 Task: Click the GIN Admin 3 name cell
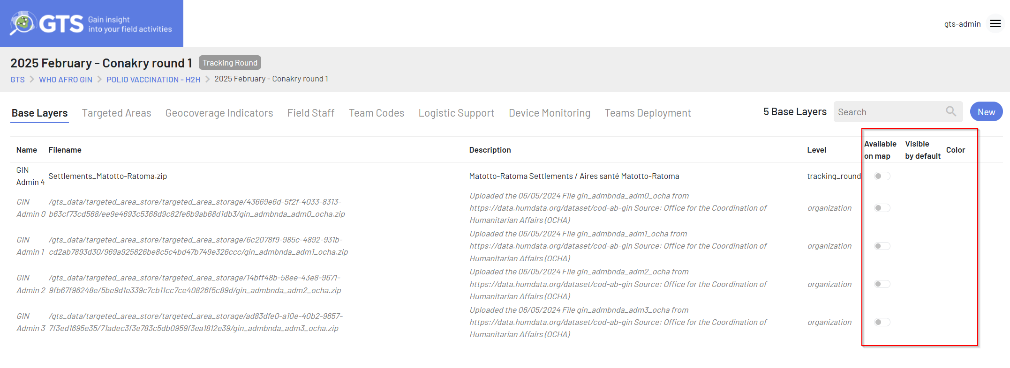point(31,322)
